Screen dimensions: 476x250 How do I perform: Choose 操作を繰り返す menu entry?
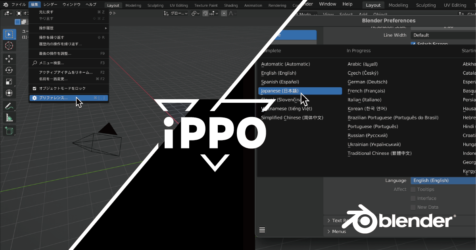tap(68, 37)
